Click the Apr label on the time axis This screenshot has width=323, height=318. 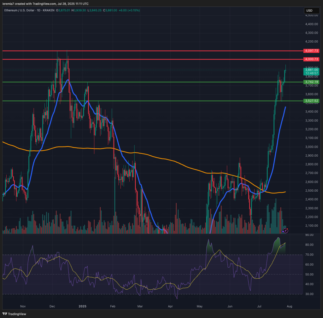point(170,306)
